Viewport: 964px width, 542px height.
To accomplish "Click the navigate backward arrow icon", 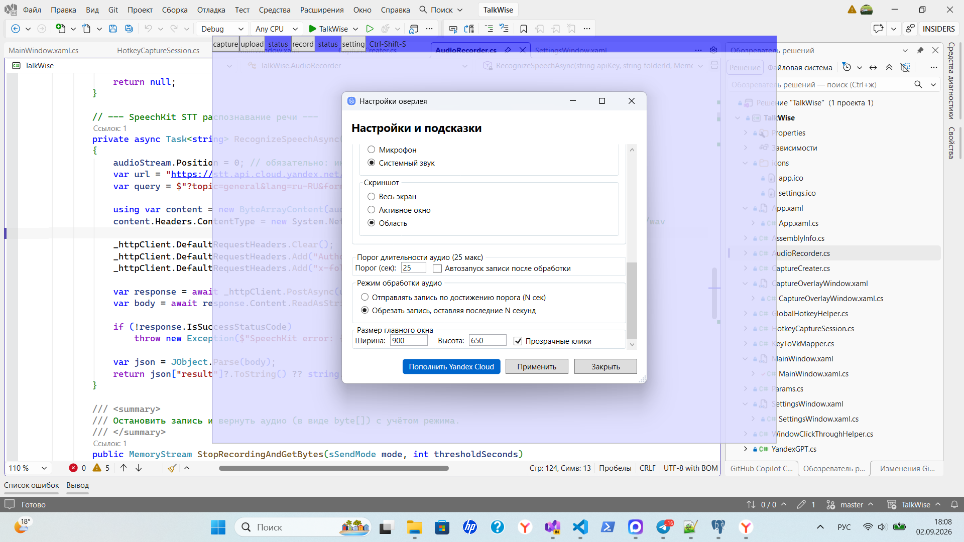I will pos(16,29).
